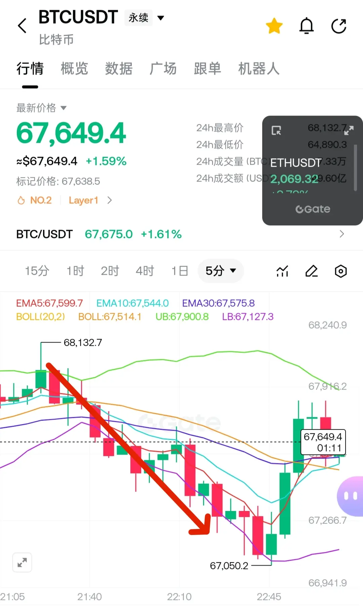Tap the 67,050.2 low marker on chart
This screenshot has width=363, height=610.
point(229,566)
